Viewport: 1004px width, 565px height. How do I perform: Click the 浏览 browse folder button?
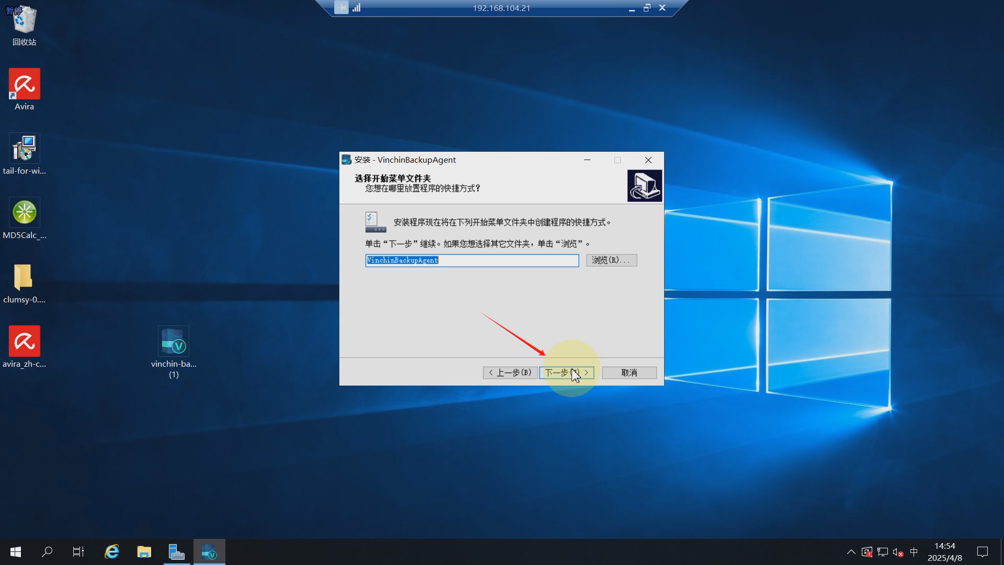pos(611,260)
